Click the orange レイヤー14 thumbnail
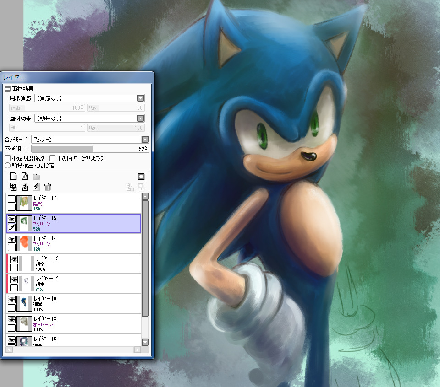 coord(24,243)
